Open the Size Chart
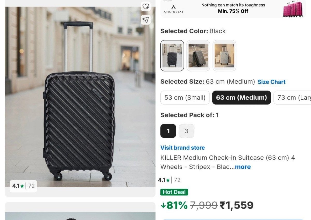 (271, 82)
